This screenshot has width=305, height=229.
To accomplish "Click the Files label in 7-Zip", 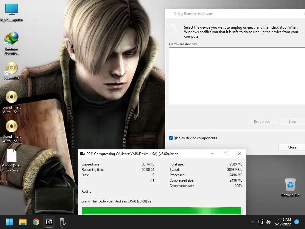I will [85, 175].
